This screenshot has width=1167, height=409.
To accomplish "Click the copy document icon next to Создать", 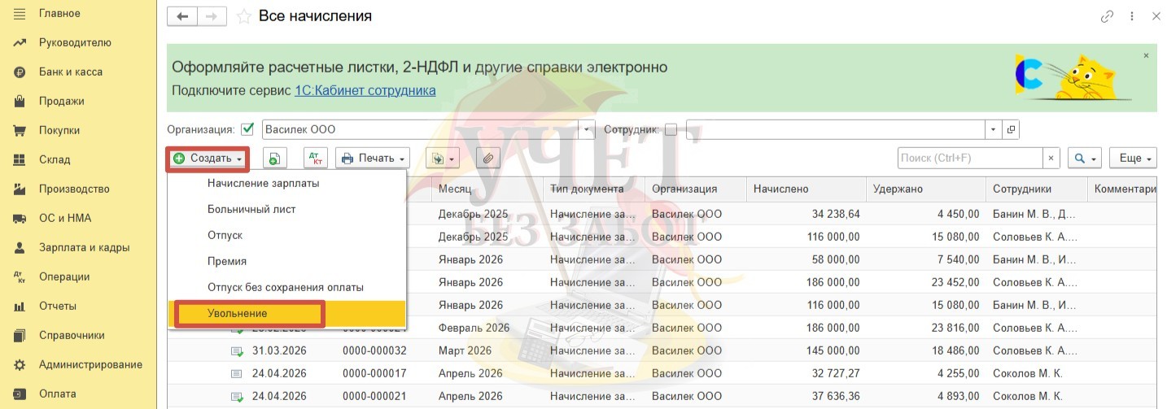I will click(x=275, y=159).
